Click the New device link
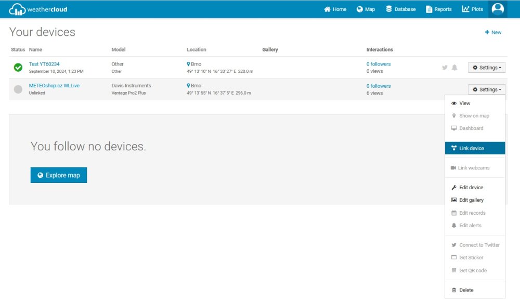Image resolution: width=520 pixels, height=302 pixels. coord(493,32)
